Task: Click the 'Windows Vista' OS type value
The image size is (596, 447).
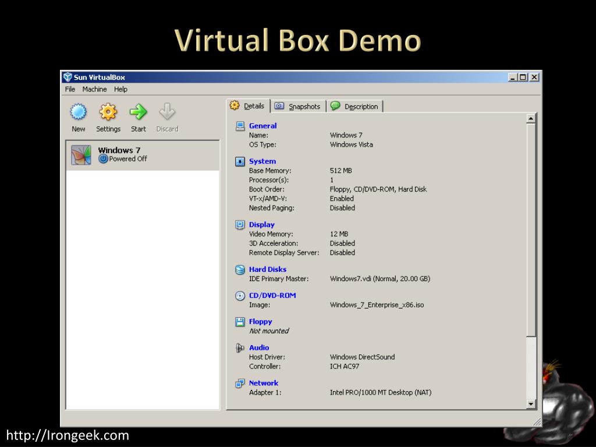Action: (x=351, y=145)
